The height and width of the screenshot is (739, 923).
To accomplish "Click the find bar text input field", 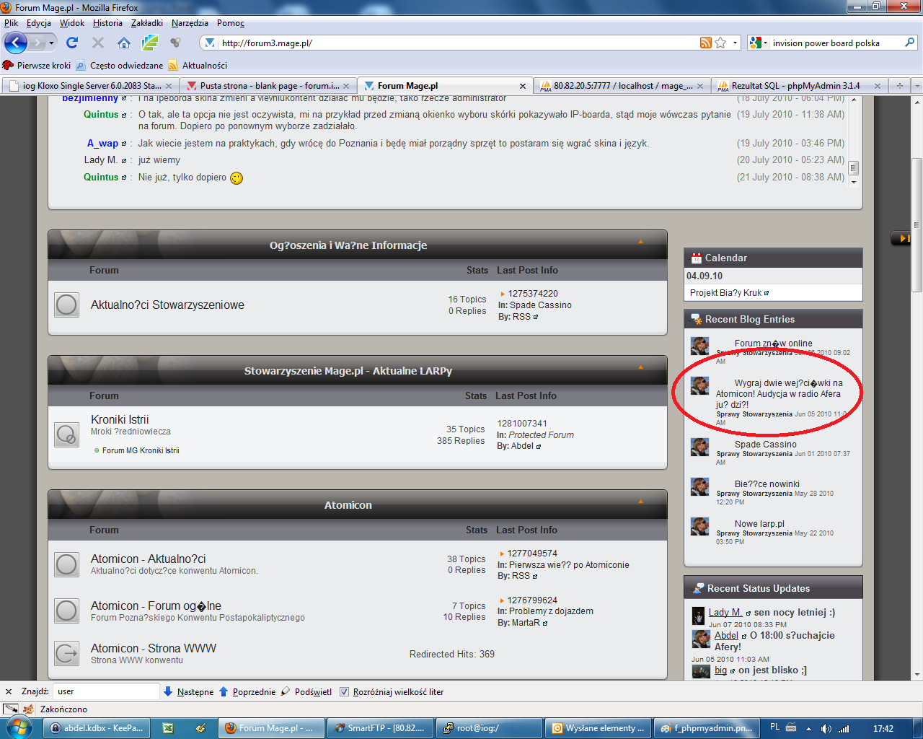I will click(x=106, y=691).
